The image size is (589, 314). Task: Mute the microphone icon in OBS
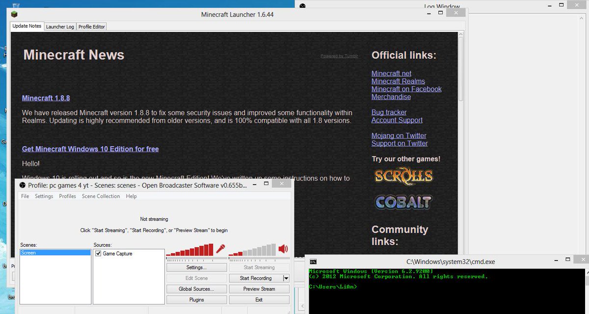tap(221, 249)
